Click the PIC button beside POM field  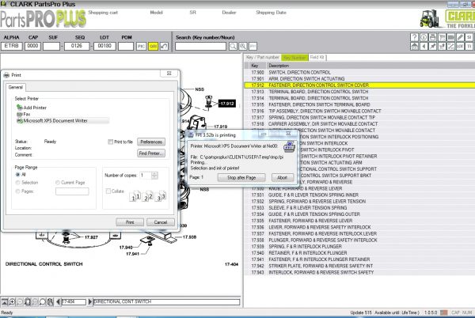(141, 47)
